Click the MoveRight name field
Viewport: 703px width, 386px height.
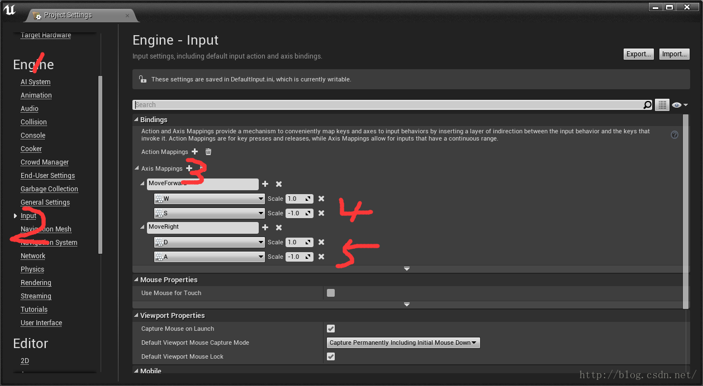click(x=202, y=228)
